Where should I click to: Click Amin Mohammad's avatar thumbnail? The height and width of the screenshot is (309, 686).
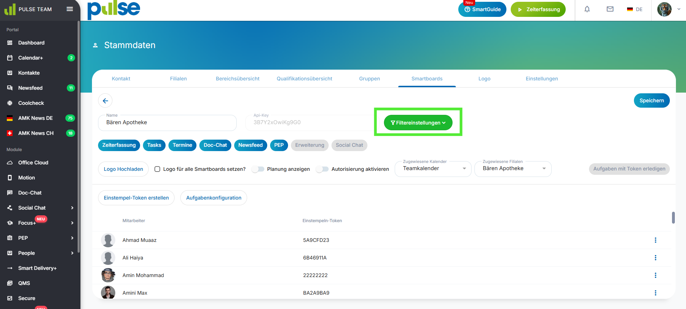(x=108, y=275)
